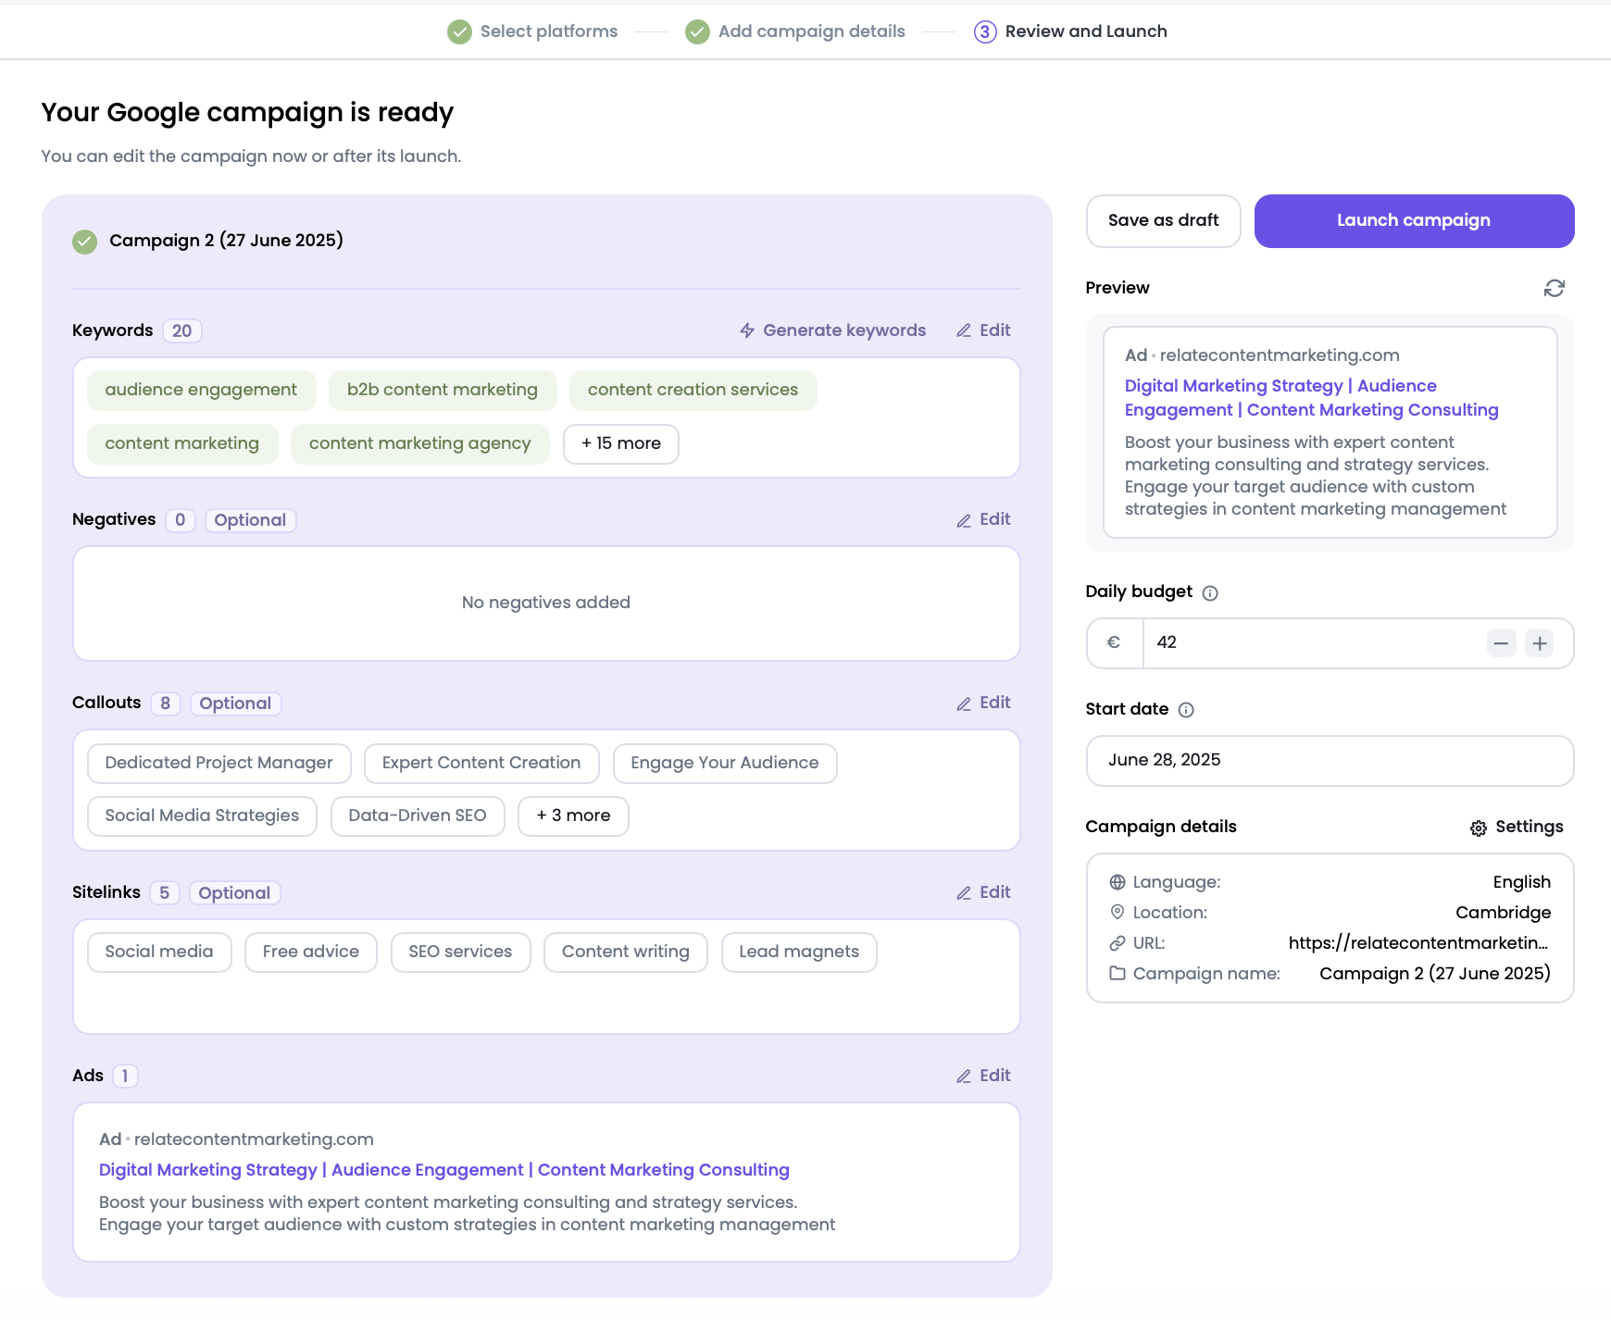Viewport: 1611px width, 1320px height.
Task: Save the campaign as draft
Action: point(1163,220)
